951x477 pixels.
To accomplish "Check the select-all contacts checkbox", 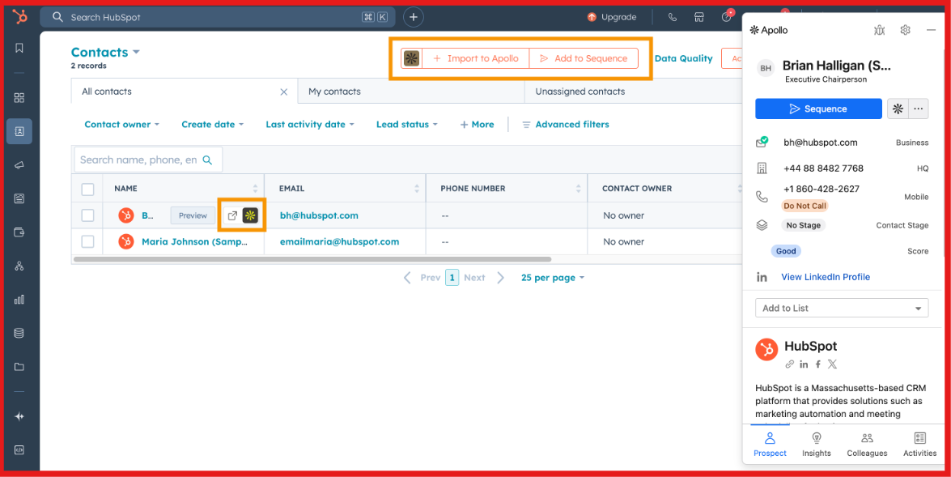I will point(87,188).
